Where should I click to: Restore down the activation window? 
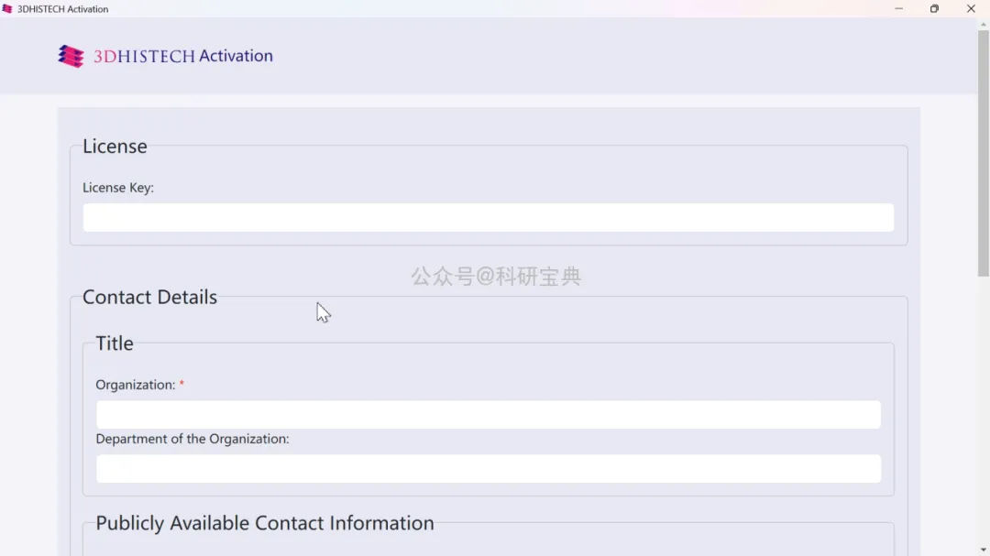[934, 9]
